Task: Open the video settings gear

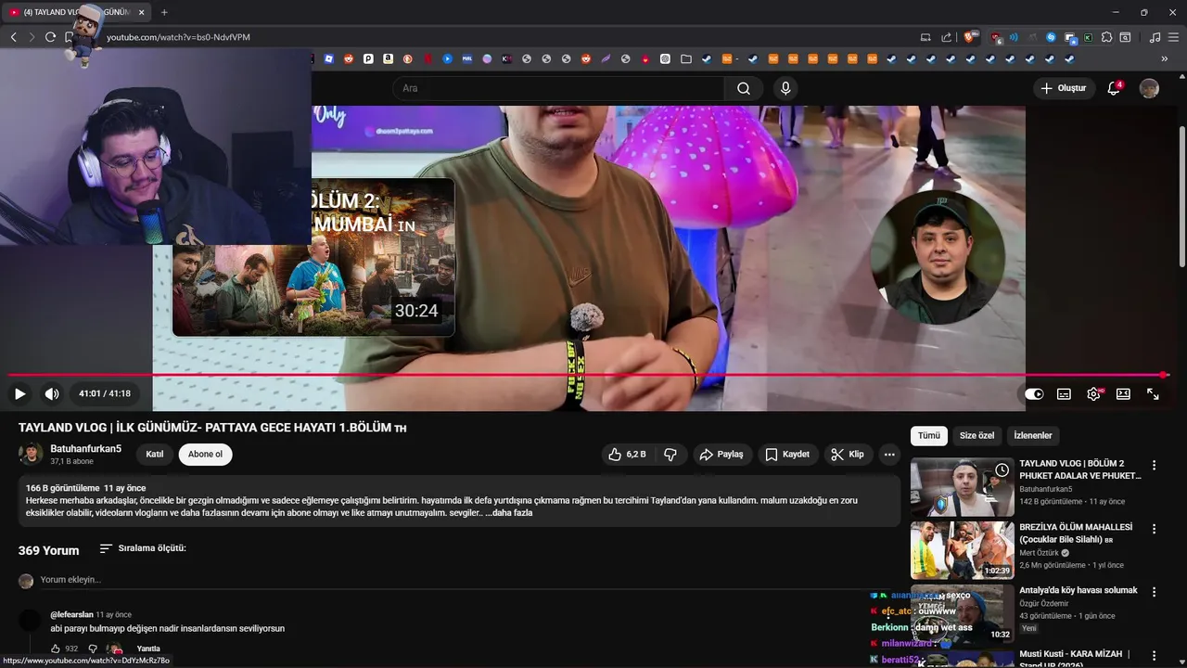Action: click(1093, 393)
